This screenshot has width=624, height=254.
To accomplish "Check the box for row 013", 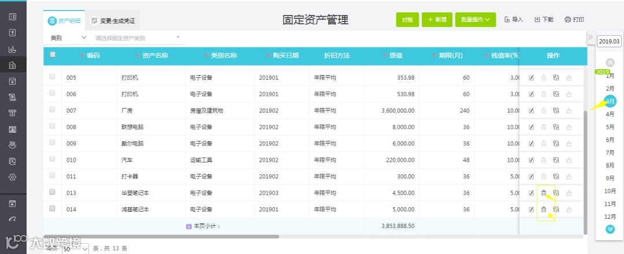I will (x=52, y=192).
